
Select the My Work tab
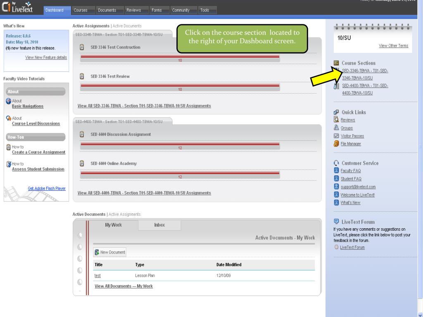[x=113, y=225]
